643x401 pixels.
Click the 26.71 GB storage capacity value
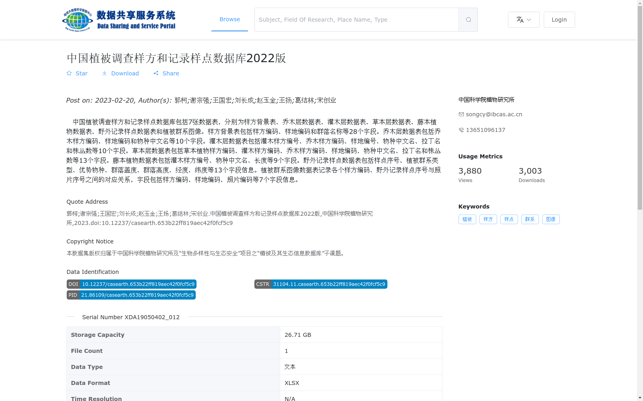pyautogui.click(x=298, y=335)
